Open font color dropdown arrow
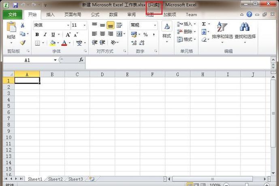Screen dimensions: 279x186 coord(70,43)
